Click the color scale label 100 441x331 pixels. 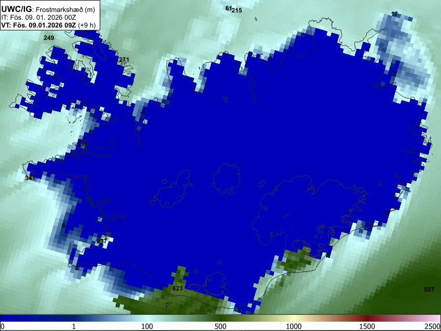[x=147, y=326]
